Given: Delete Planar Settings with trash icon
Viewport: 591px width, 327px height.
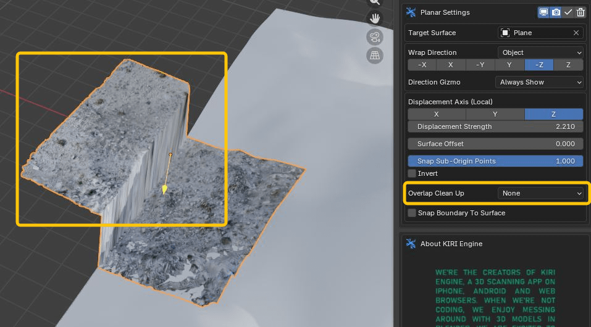Looking at the screenshot, I should click(581, 12).
